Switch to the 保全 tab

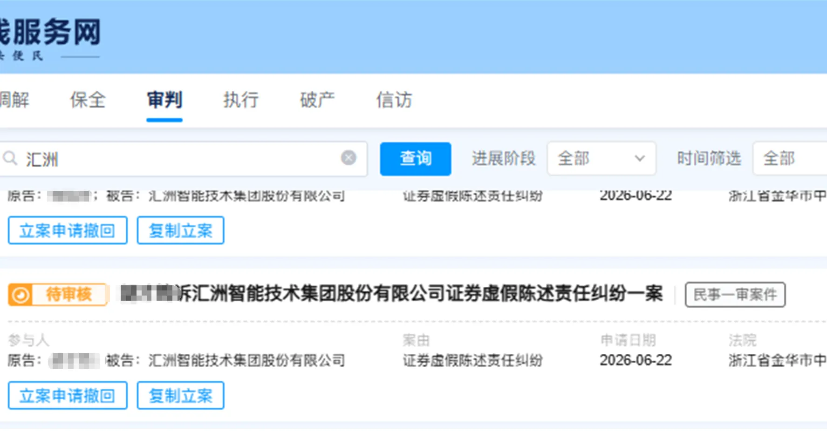pos(88,100)
